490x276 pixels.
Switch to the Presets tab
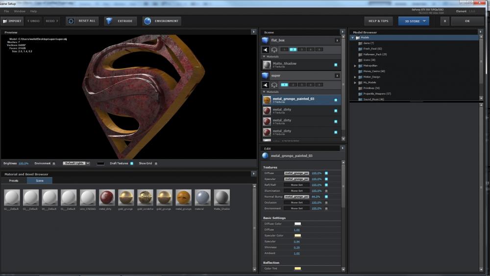coord(14,181)
